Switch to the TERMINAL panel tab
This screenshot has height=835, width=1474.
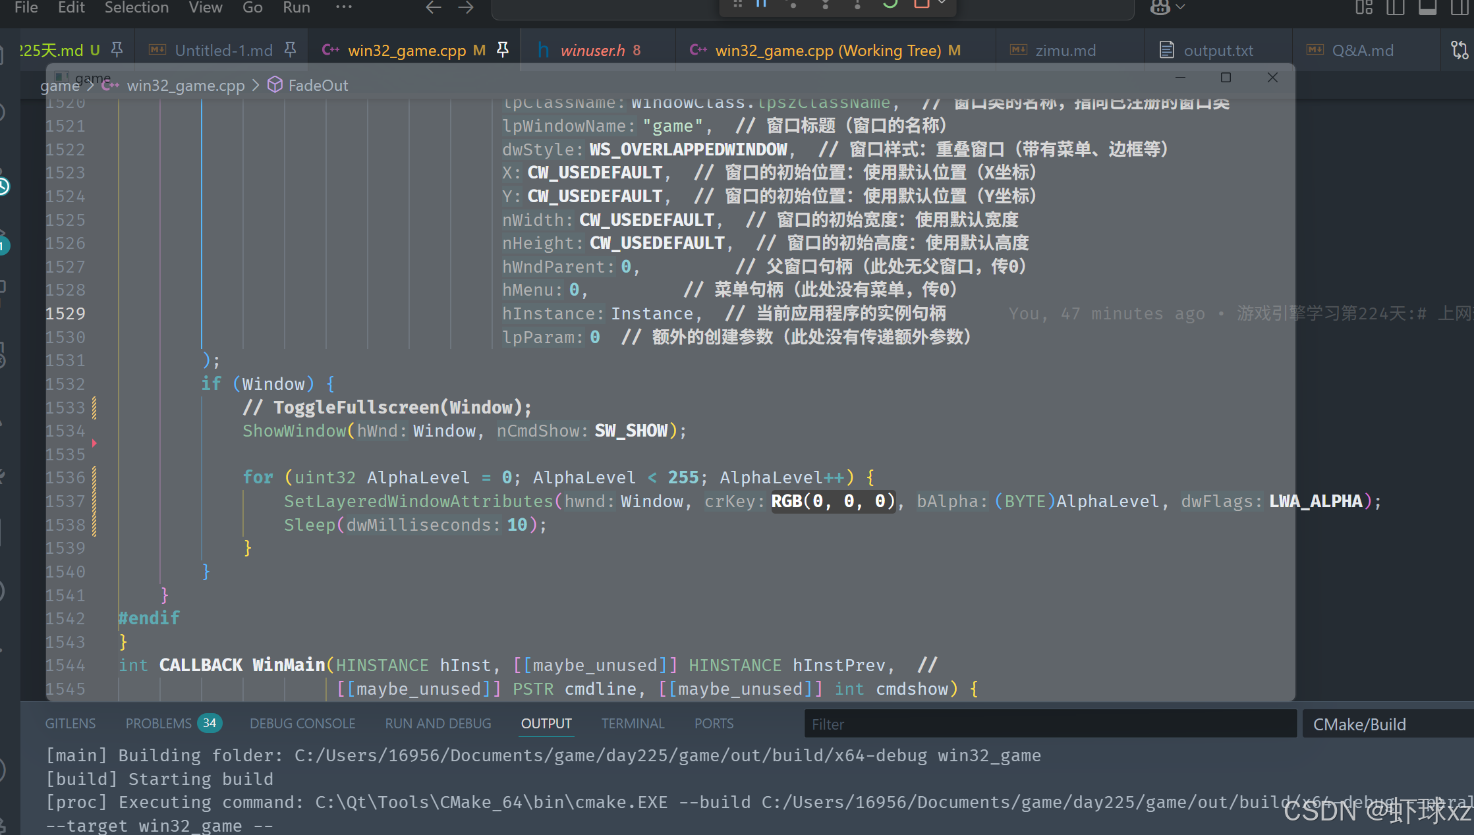pyautogui.click(x=633, y=724)
